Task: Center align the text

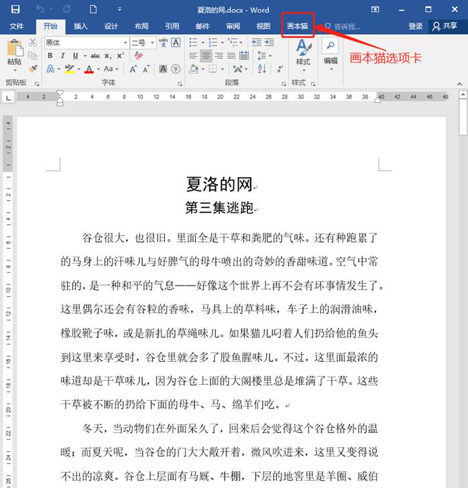Action: 206,56
